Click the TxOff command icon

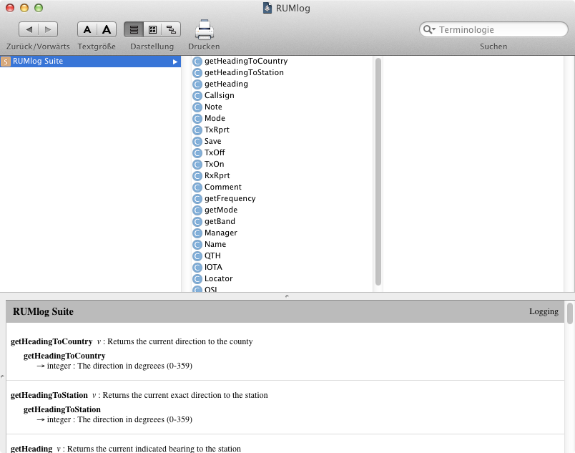pyautogui.click(x=197, y=153)
